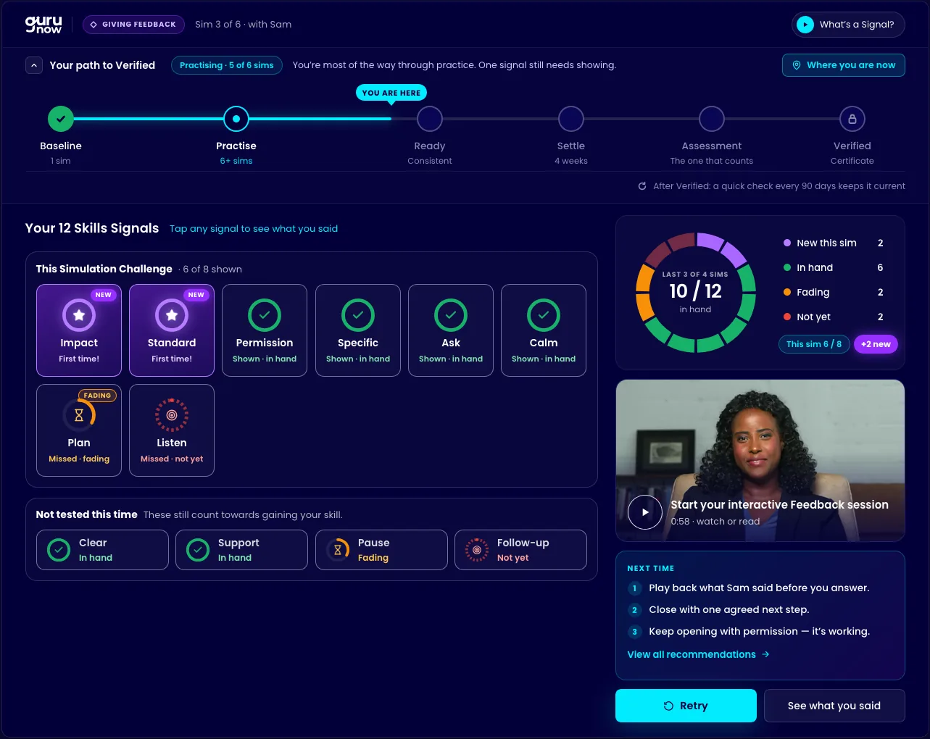Click the Fading legend entry
The width and height of the screenshot is (930, 739).
point(833,292)
